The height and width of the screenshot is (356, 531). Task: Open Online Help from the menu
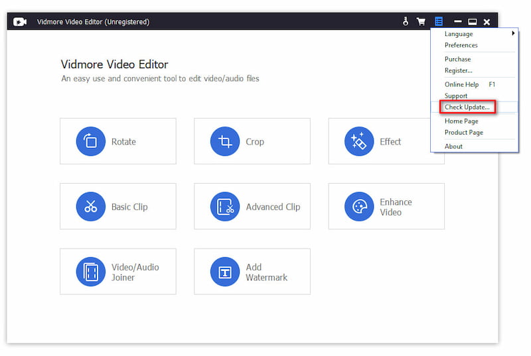point(462,85)
